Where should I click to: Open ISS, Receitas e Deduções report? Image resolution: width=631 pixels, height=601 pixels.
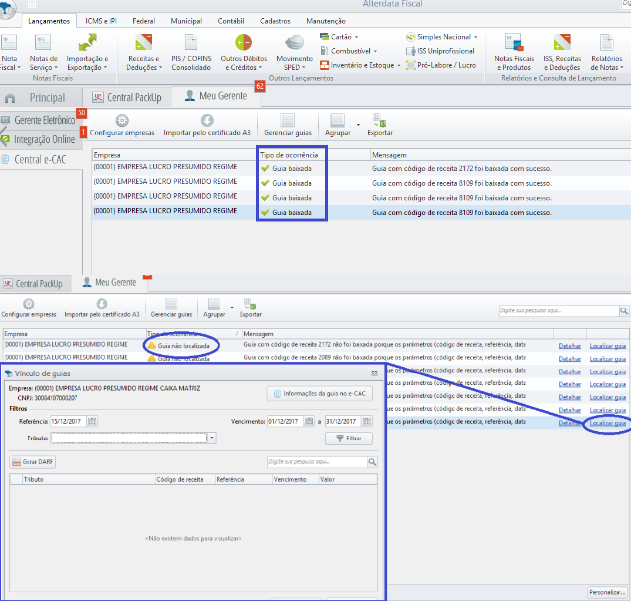tap(562, 52)
